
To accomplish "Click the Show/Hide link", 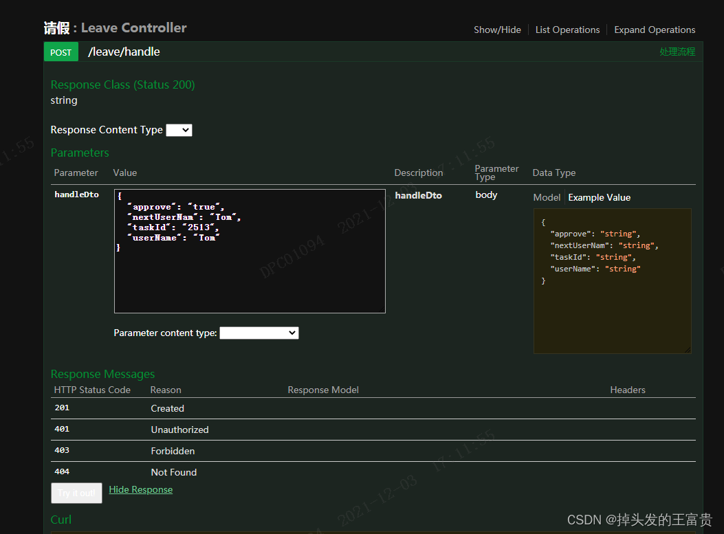I will [x=497, y=30].
